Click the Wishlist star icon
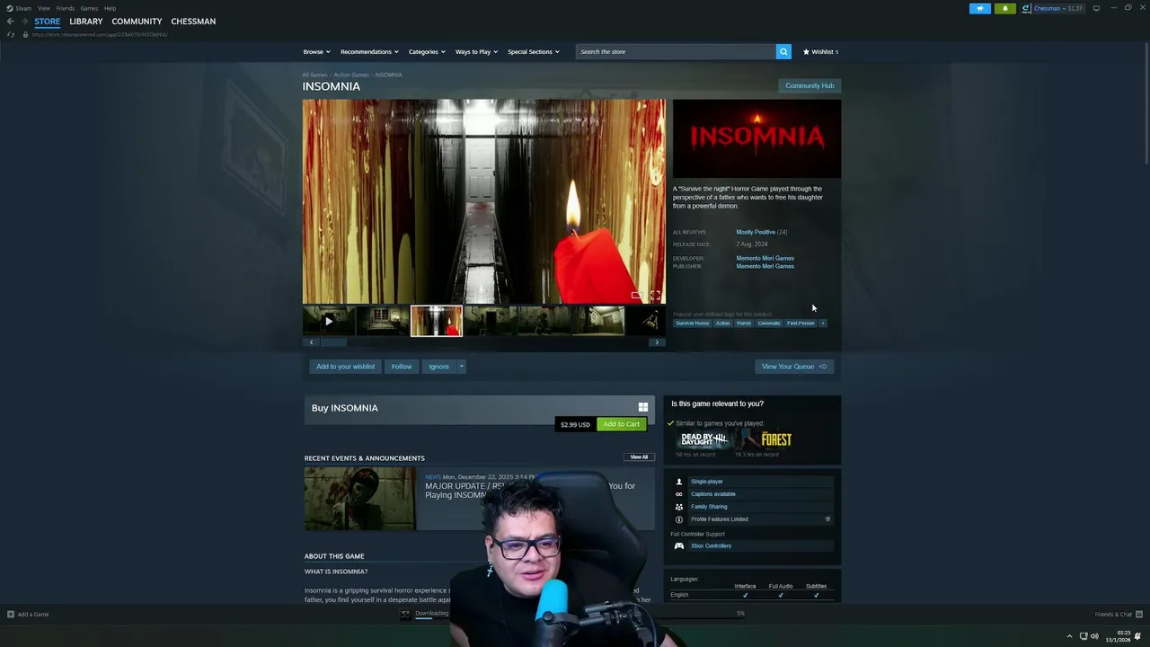Viewport: 1150px width, 647px height. click(x=806, y=51)
